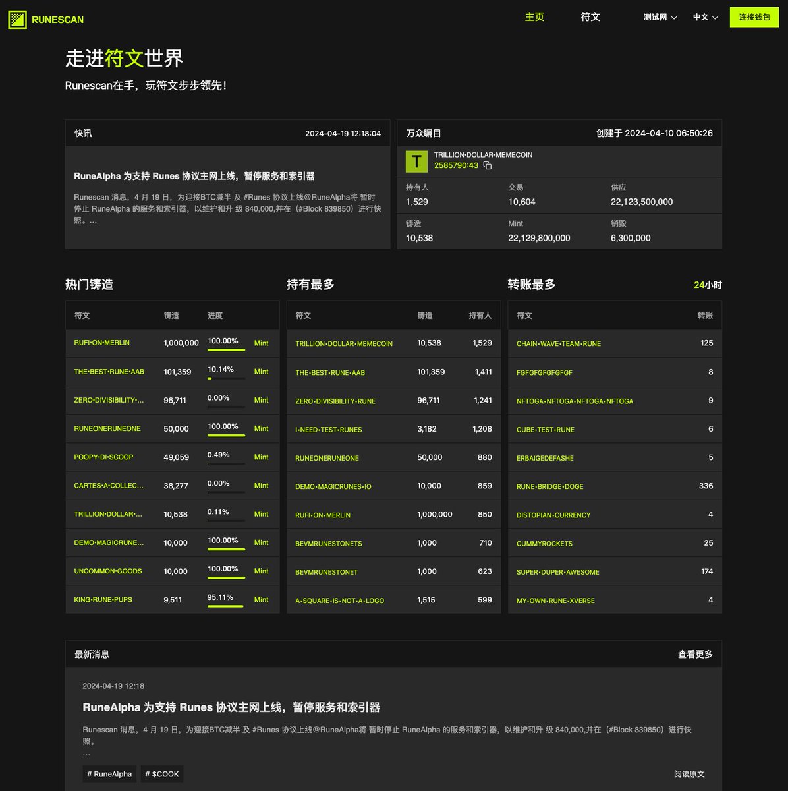This screenshot has height=791, width=788.
Task: Open FGFGFGFGFGFGF rune
Action: point(544,372)
